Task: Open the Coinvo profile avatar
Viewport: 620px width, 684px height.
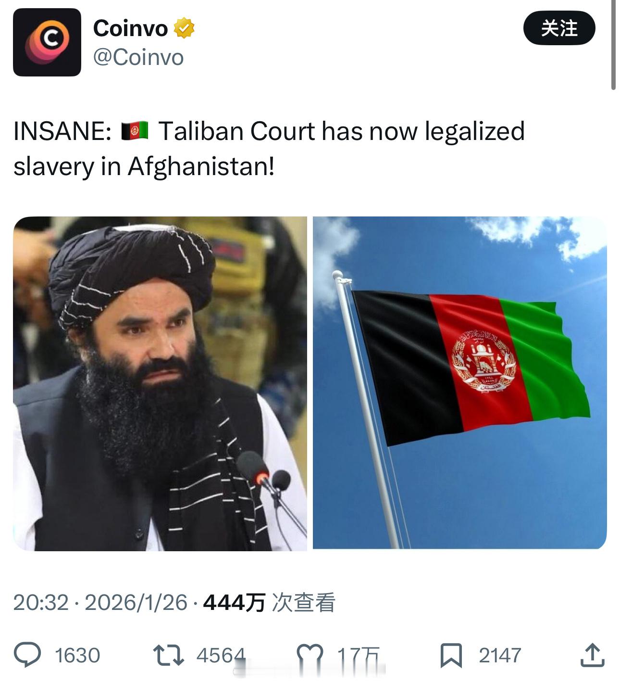Action: pyautogui.click(x=47, y=42)
